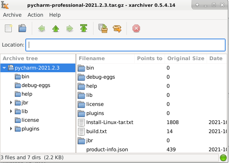The width and height of the screenshot is (229, 163).
Task: Select lib in the archive tree
Action: [x=25, y=111]
